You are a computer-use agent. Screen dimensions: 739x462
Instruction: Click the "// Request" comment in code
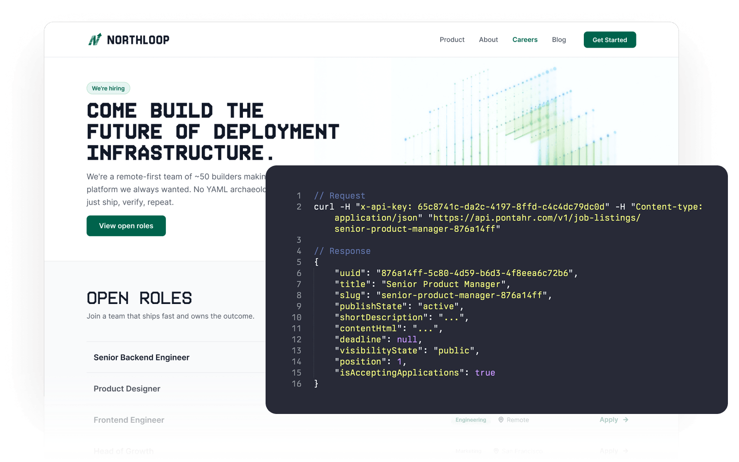coord(339,196)
